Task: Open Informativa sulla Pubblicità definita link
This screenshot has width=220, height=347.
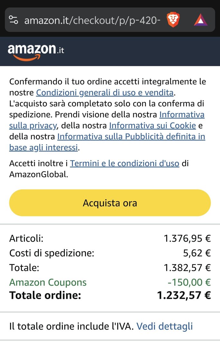Action: pyautogui.click(x=131, y=137)
